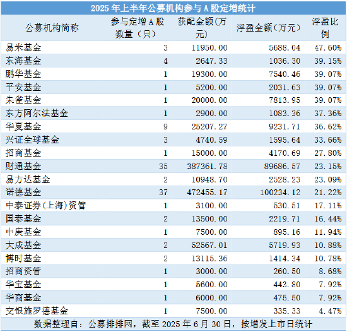Select the 37.36% ratio cell
Image resolution: width=347 pixels, height=332 pixels.
(328, 114)
